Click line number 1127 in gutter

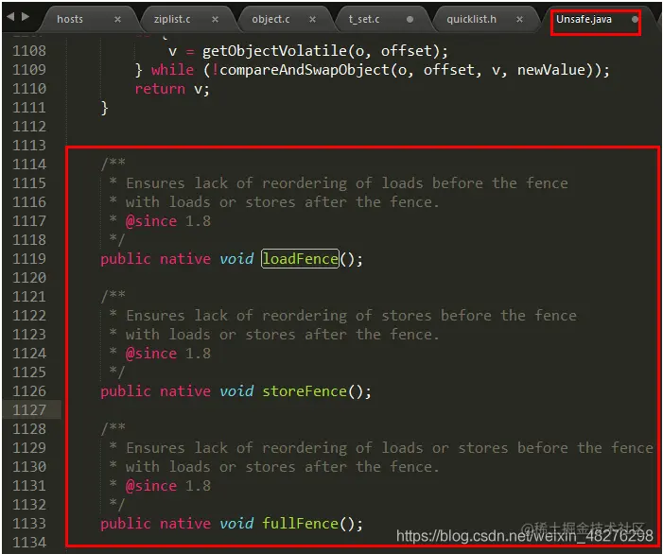pos(28,410)
